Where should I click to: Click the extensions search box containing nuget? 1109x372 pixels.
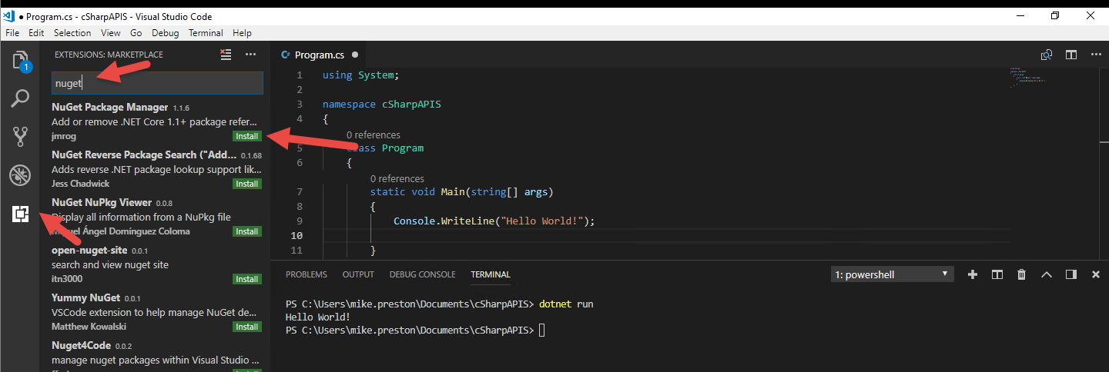pos(157,83)
